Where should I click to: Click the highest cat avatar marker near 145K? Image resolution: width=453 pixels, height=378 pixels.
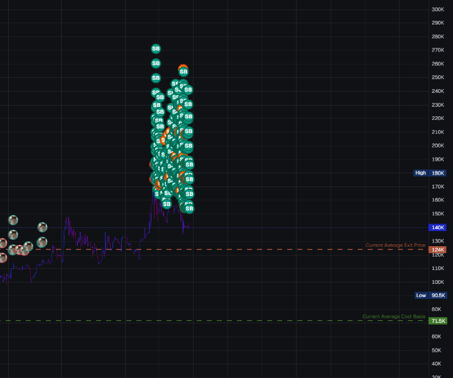coord(13,220)
